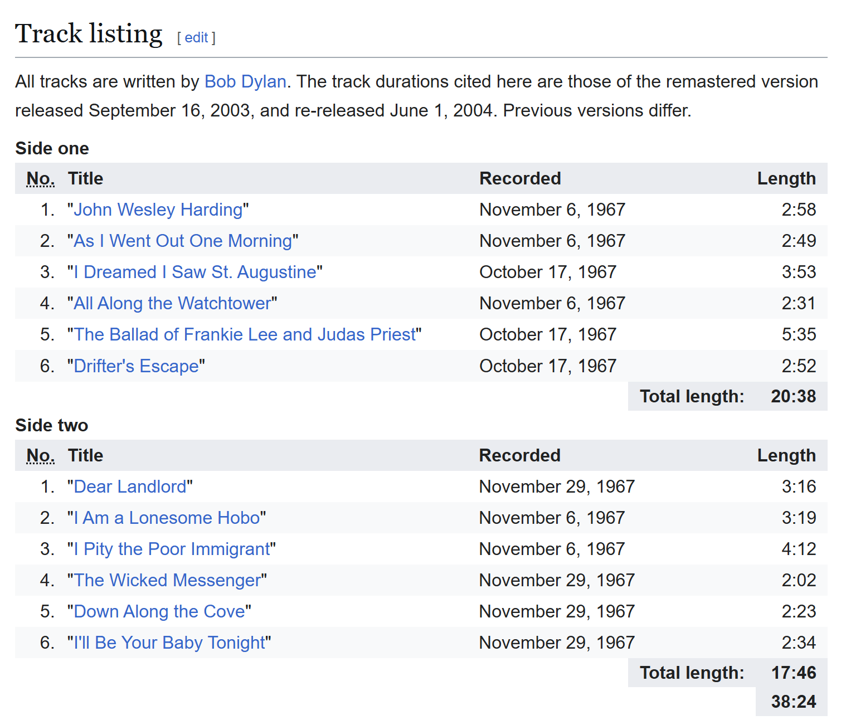Click the Side one total of 20:38

pyautogui.click(x=794, y=396)
